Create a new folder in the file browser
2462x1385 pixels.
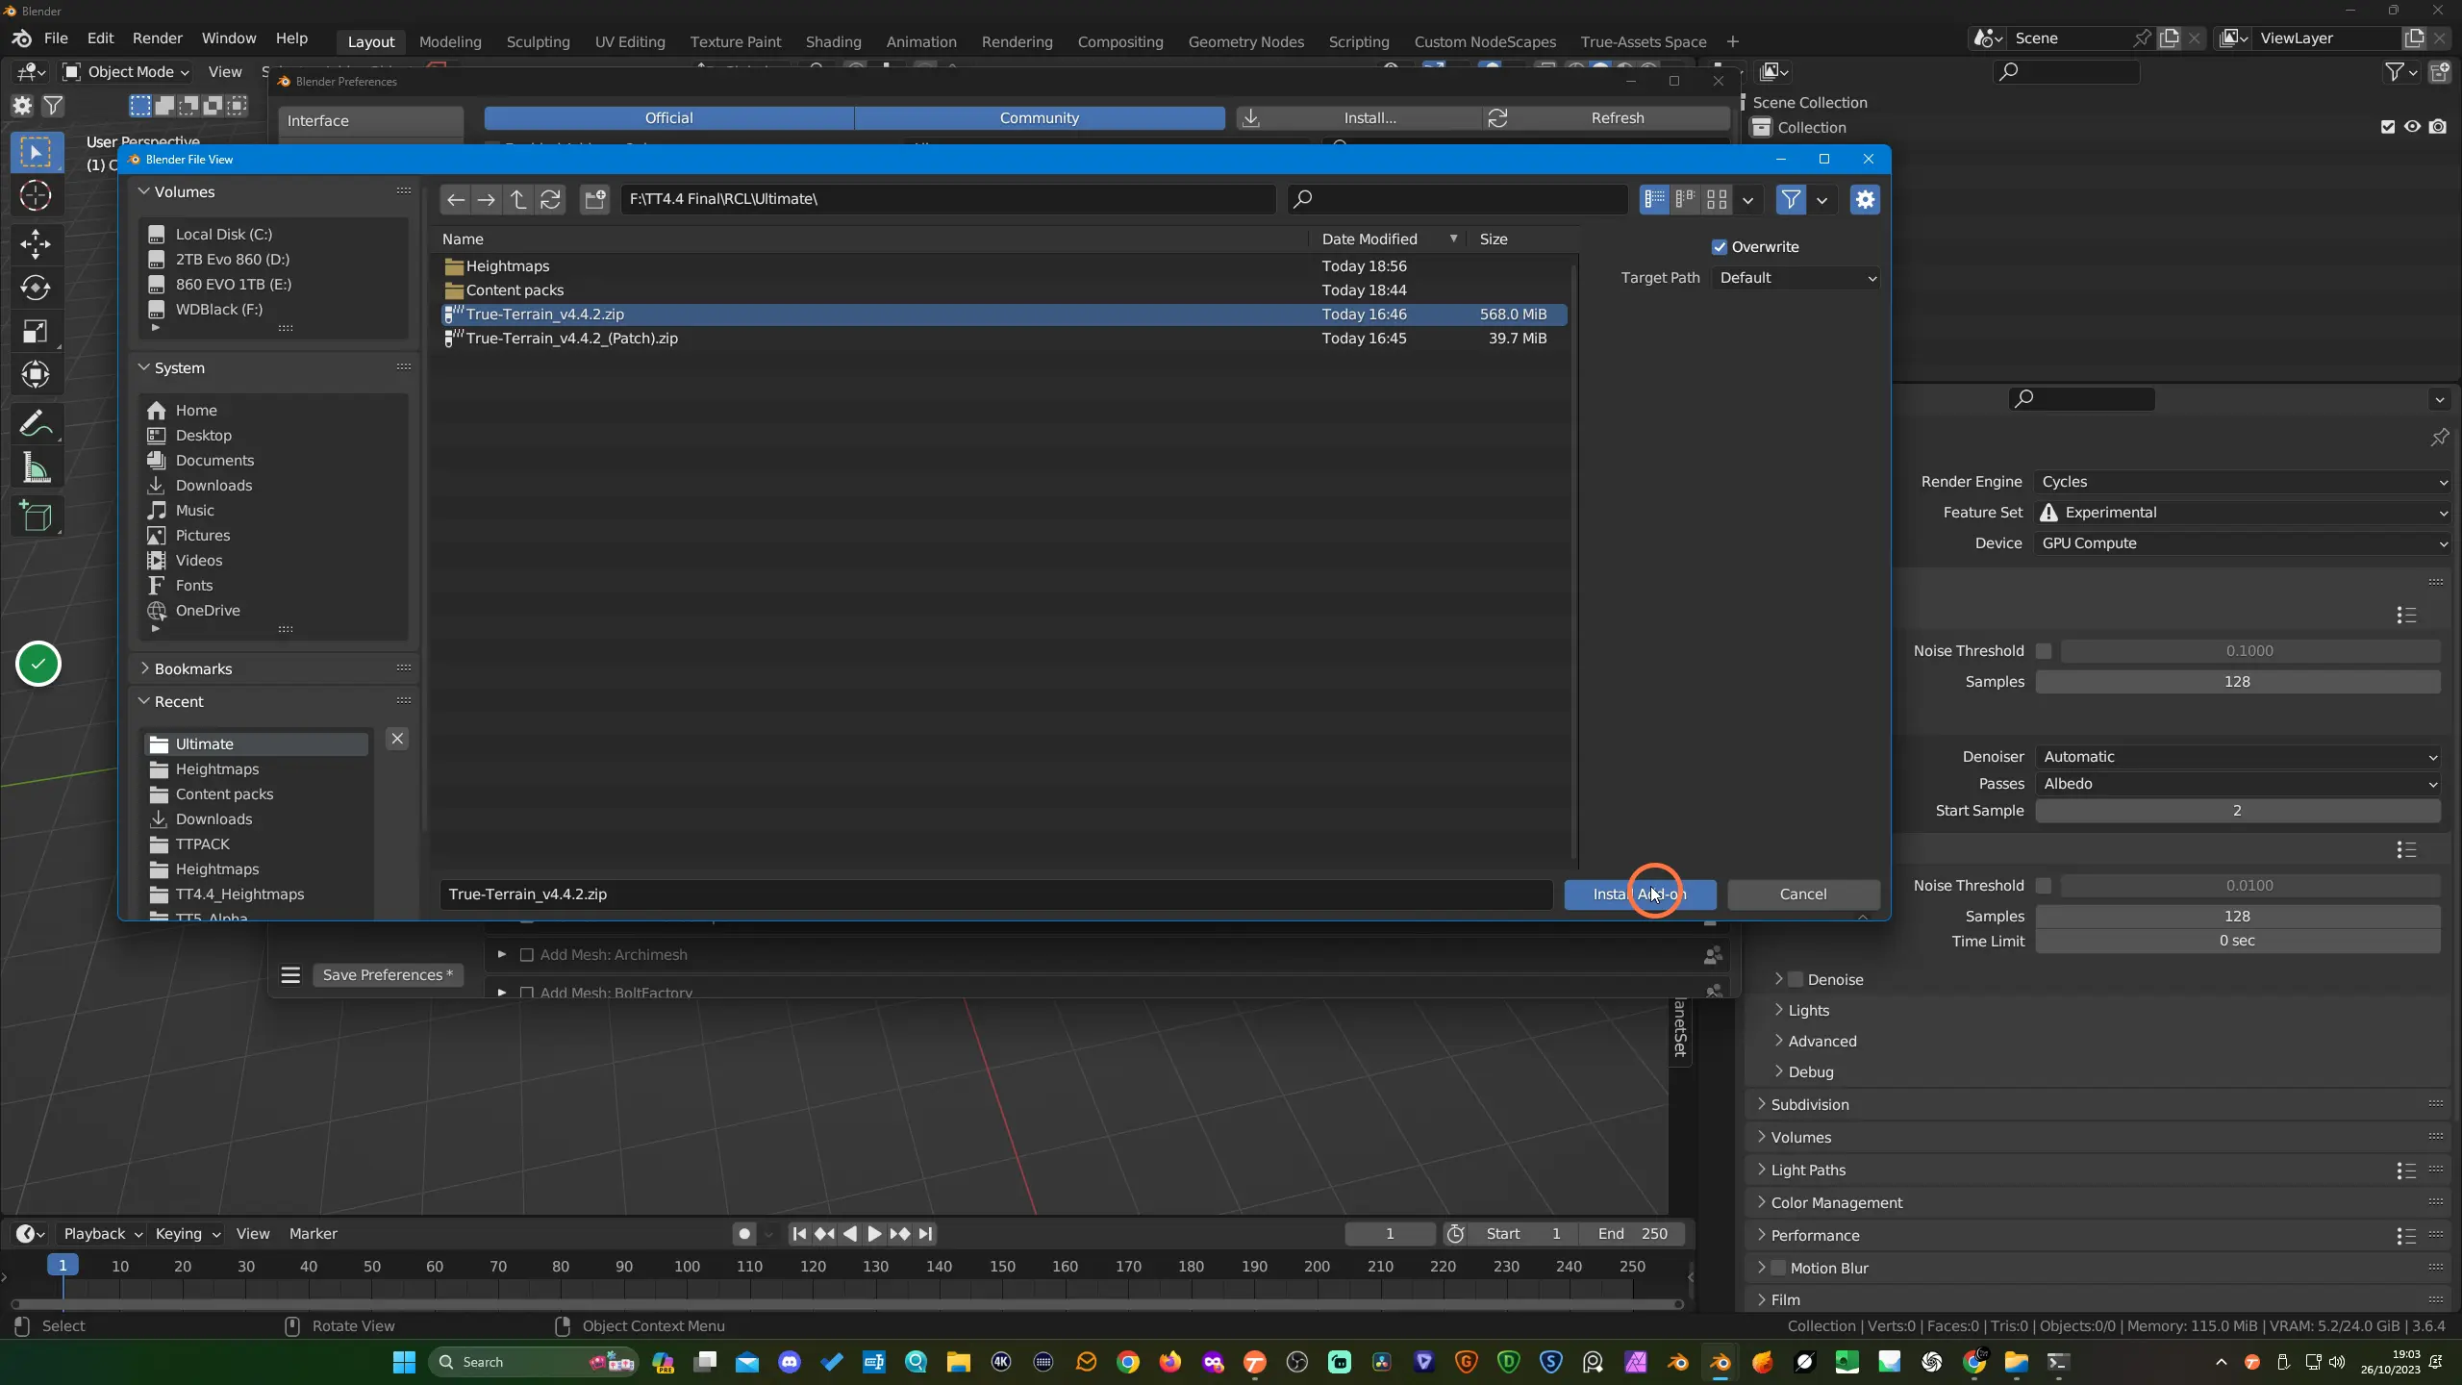point(595,199)
